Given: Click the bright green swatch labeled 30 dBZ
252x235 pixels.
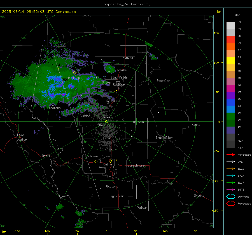Looking at the screenshot, I should [231, 116].
